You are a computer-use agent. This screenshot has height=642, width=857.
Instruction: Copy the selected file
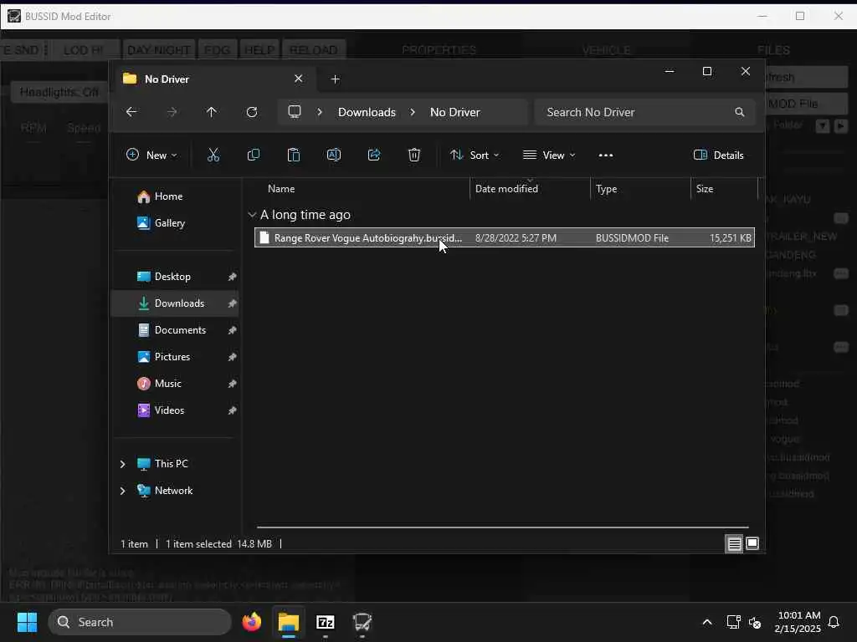click(253, 155)
